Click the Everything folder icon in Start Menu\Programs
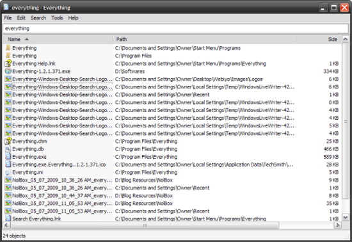Image resolution: width=352 pixels, height=242 pixels. coord(8,48)
